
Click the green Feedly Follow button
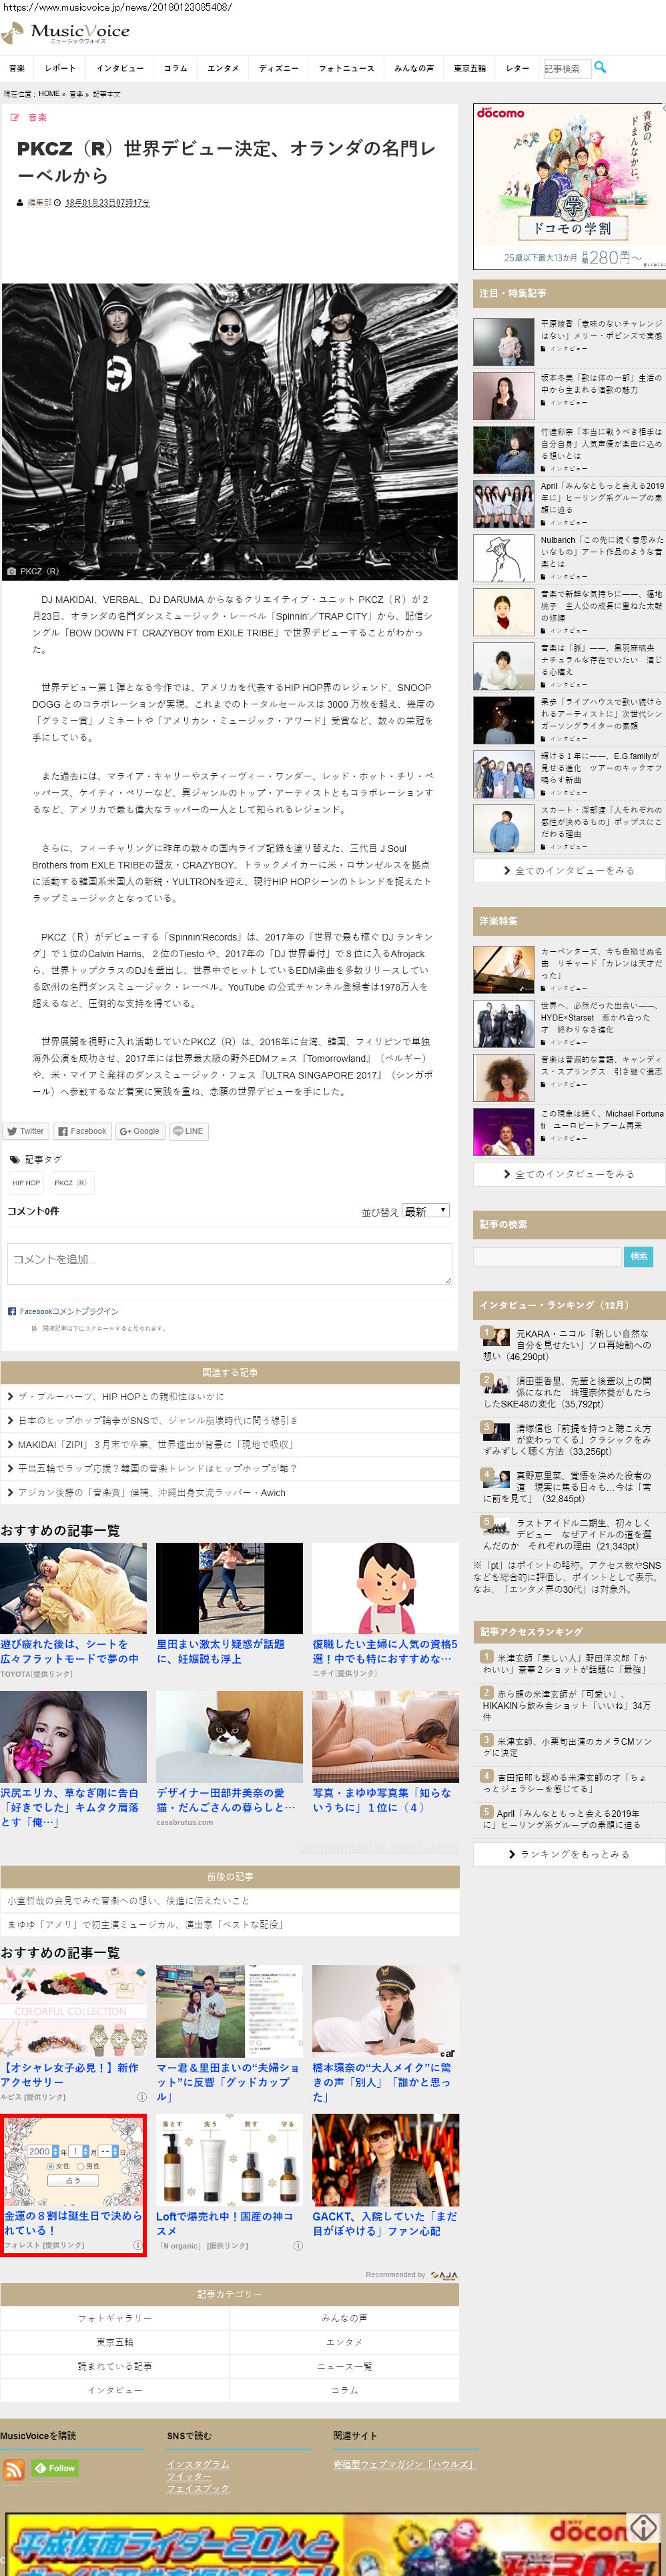[55, 2468]
